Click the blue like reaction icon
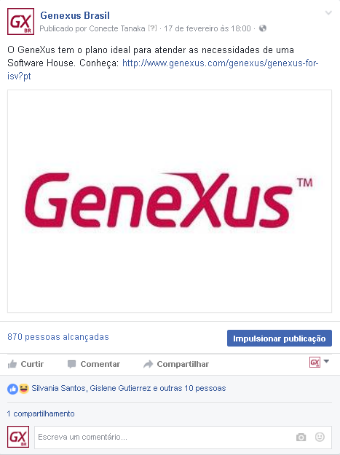Screen dimensions: 340x455 (x=12, y=389)
